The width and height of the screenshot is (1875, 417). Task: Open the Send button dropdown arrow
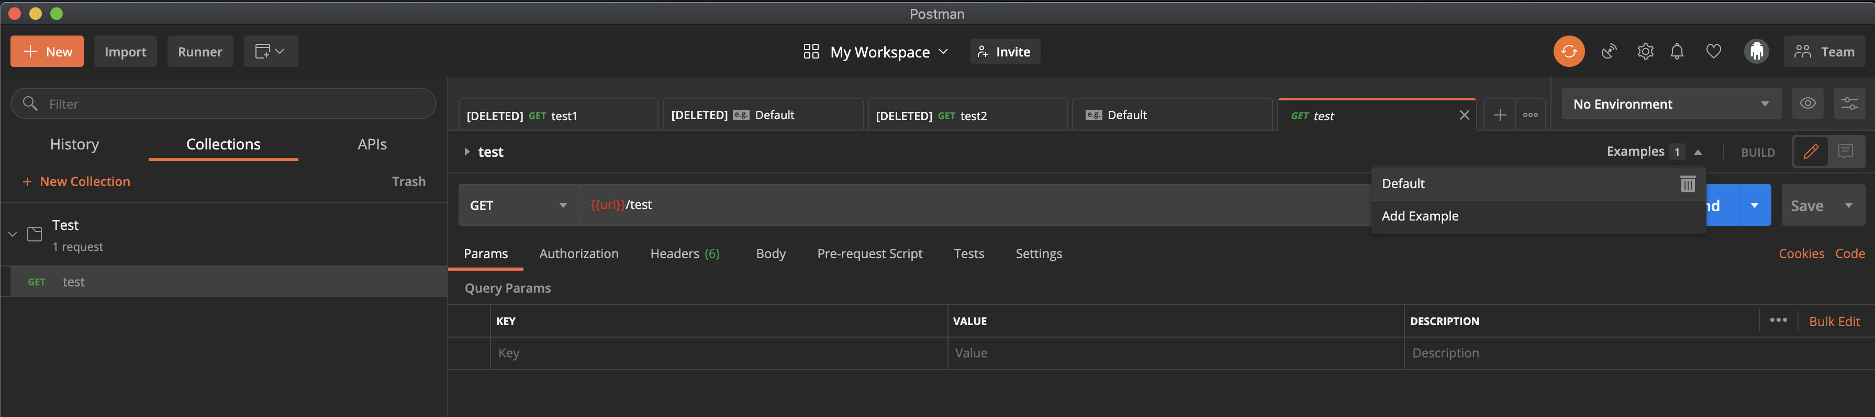click(x=1754, y=205)
